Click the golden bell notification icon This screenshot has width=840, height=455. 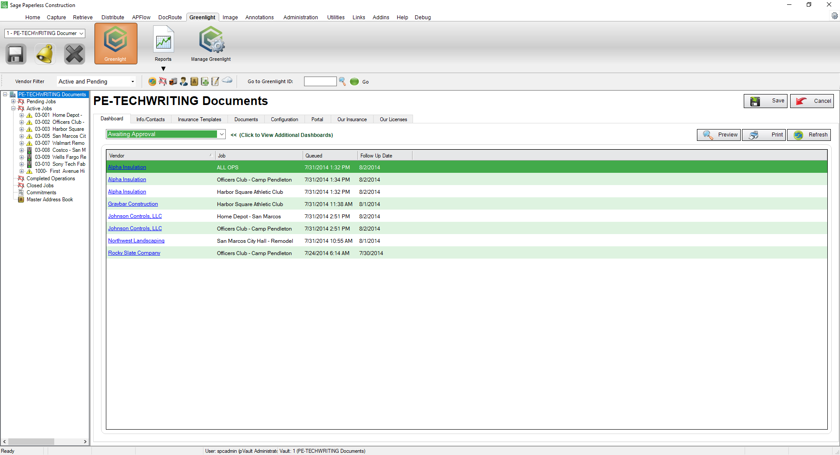(45, 54)
